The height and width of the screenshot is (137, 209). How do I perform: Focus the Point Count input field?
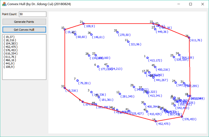point(32,14)
